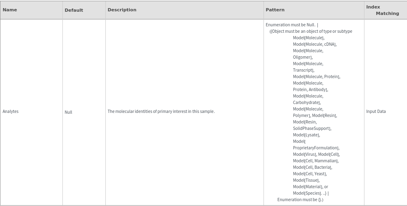The width and height of the screenshot is (407, 206).
Task: Click the Index Matching column header
Action: [x=383, y=10]
